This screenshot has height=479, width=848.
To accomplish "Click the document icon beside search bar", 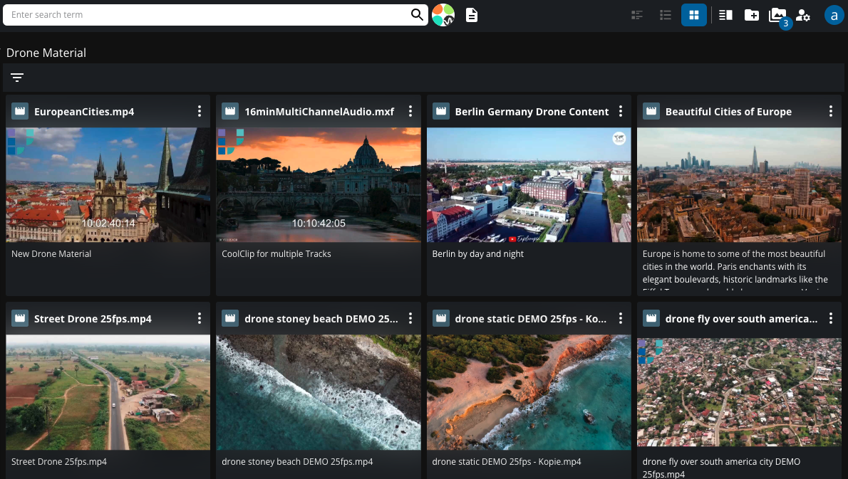I will pyautogui.click(x=472, y=15).
